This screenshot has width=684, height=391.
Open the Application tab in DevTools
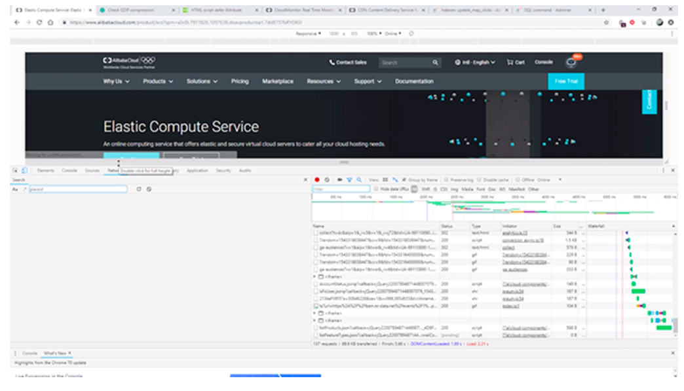pyautogui.click(x=197, y=170)
